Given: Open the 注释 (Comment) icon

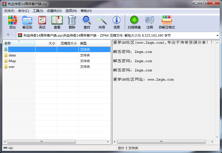Looking at the screenshot, I should [150, 20].
